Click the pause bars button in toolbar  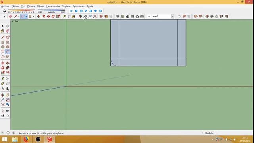[91, 11]
